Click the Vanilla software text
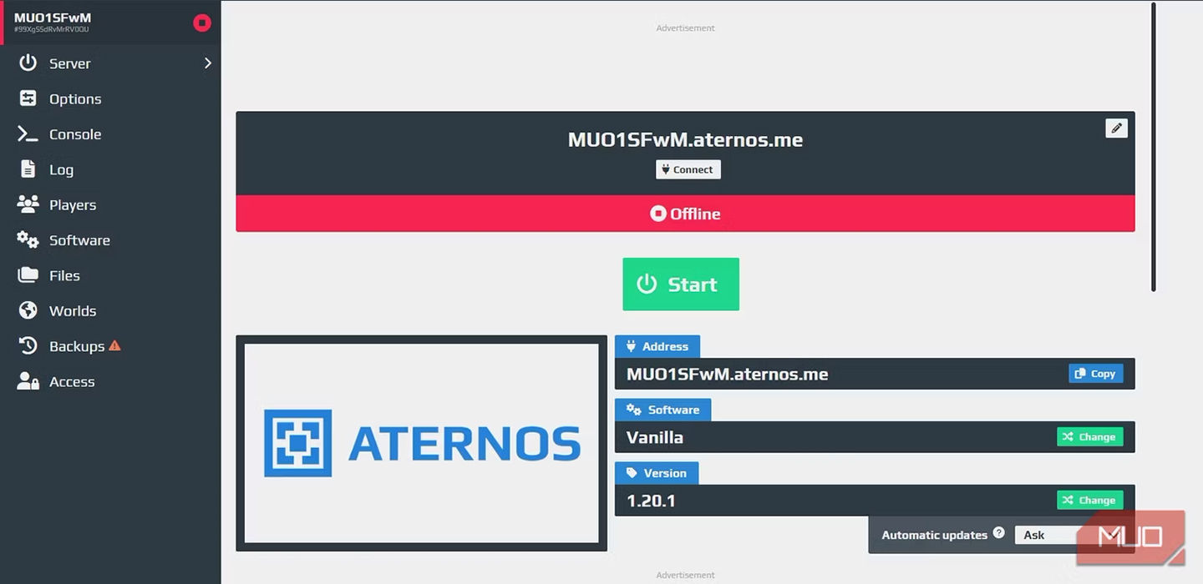 655,437
